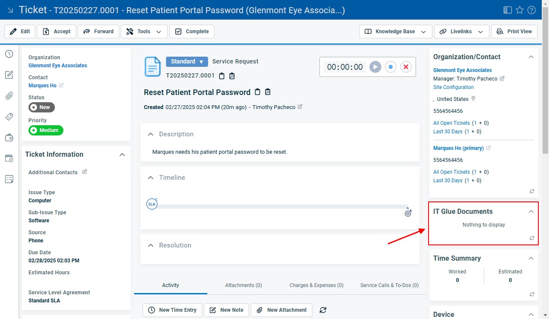Click the Print View button
This screenshot has height=319, width=549.
(515, 32)
